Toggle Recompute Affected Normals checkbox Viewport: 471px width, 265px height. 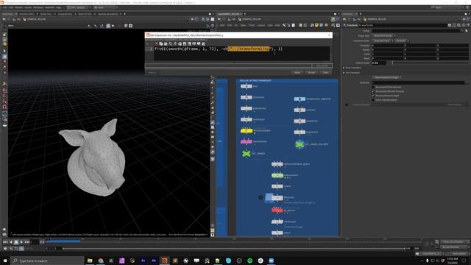click(x=373, y=91)
